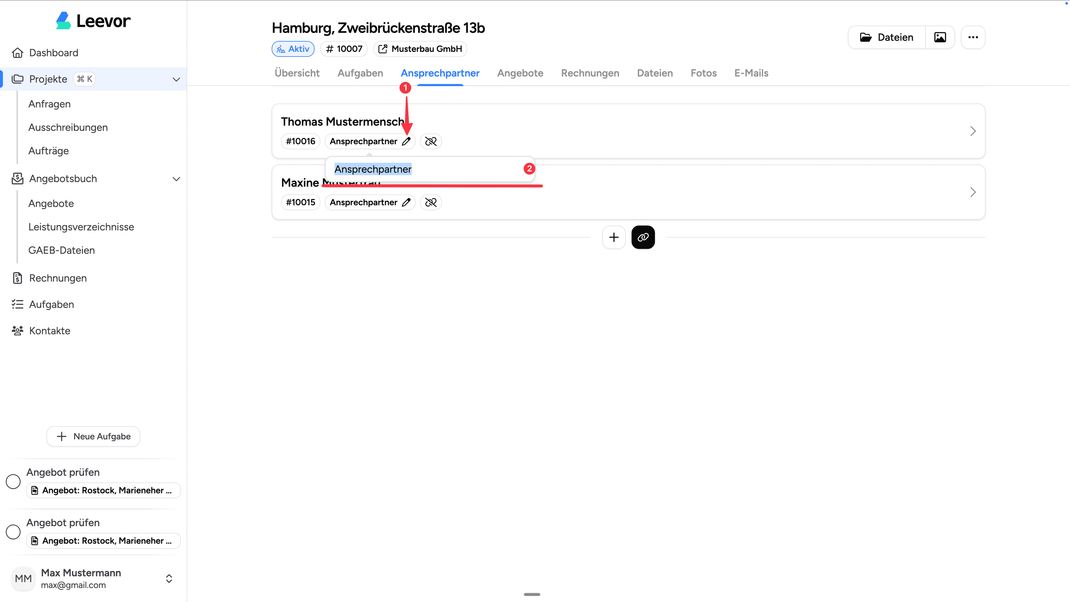
Task: Check the circle for the first Angebot prüfen task
Action: [x=13, y=482]
